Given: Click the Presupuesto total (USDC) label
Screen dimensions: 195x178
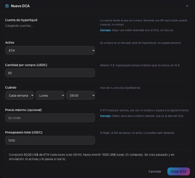Looking at the screenshot, I should [x=24, y=132].
